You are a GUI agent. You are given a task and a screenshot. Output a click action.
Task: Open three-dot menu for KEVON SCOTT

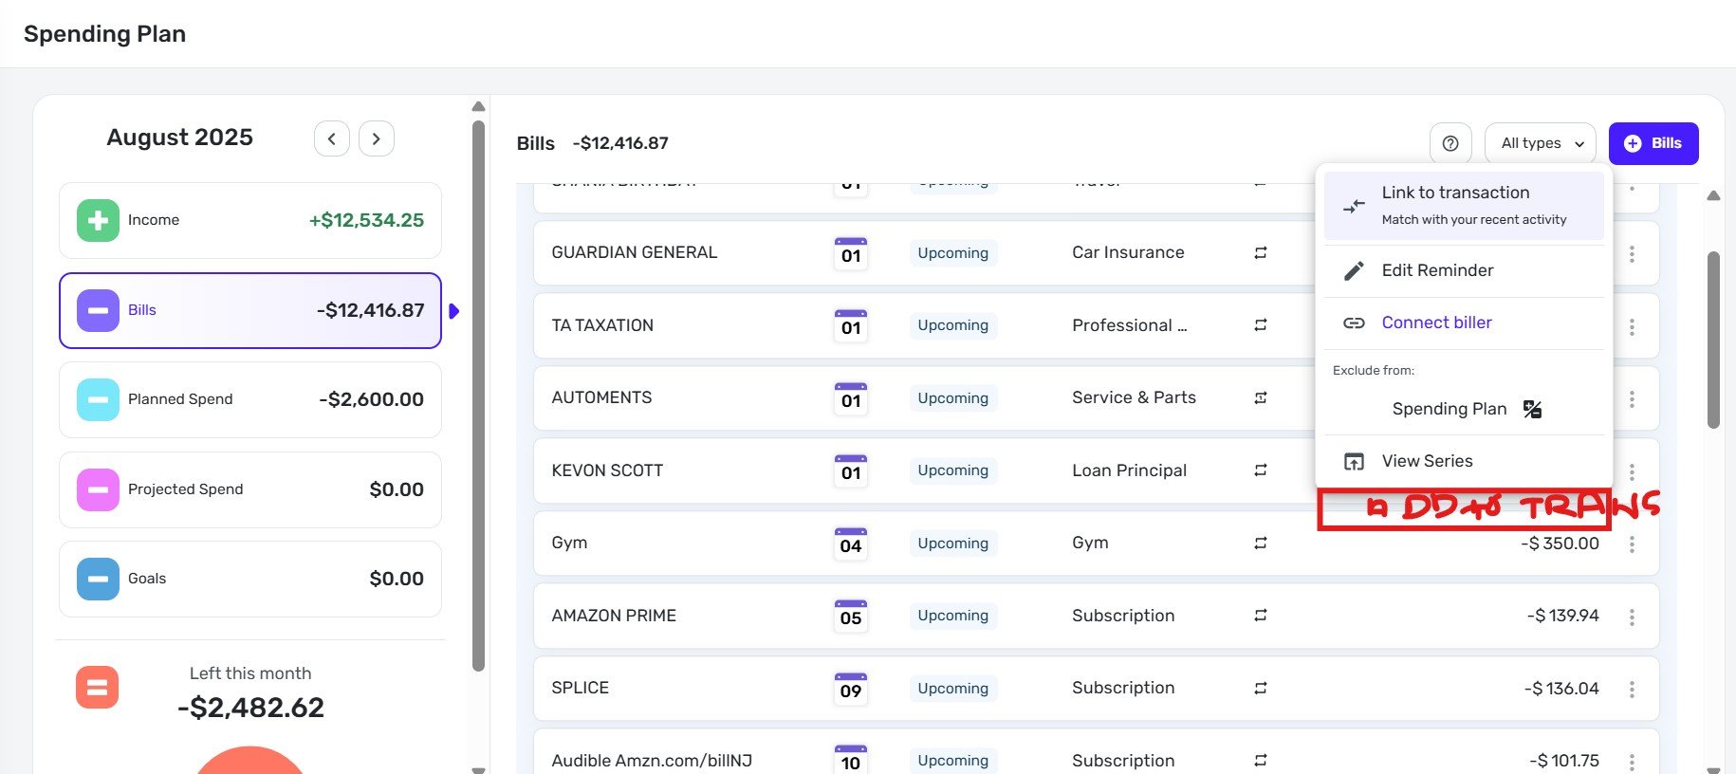pyautogui.click(x=1632, y=471)
